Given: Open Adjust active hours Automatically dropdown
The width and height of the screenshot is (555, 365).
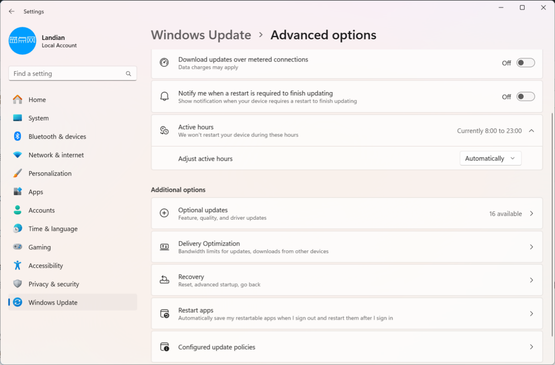Looking at the screenshot, I should coord(490,158).
